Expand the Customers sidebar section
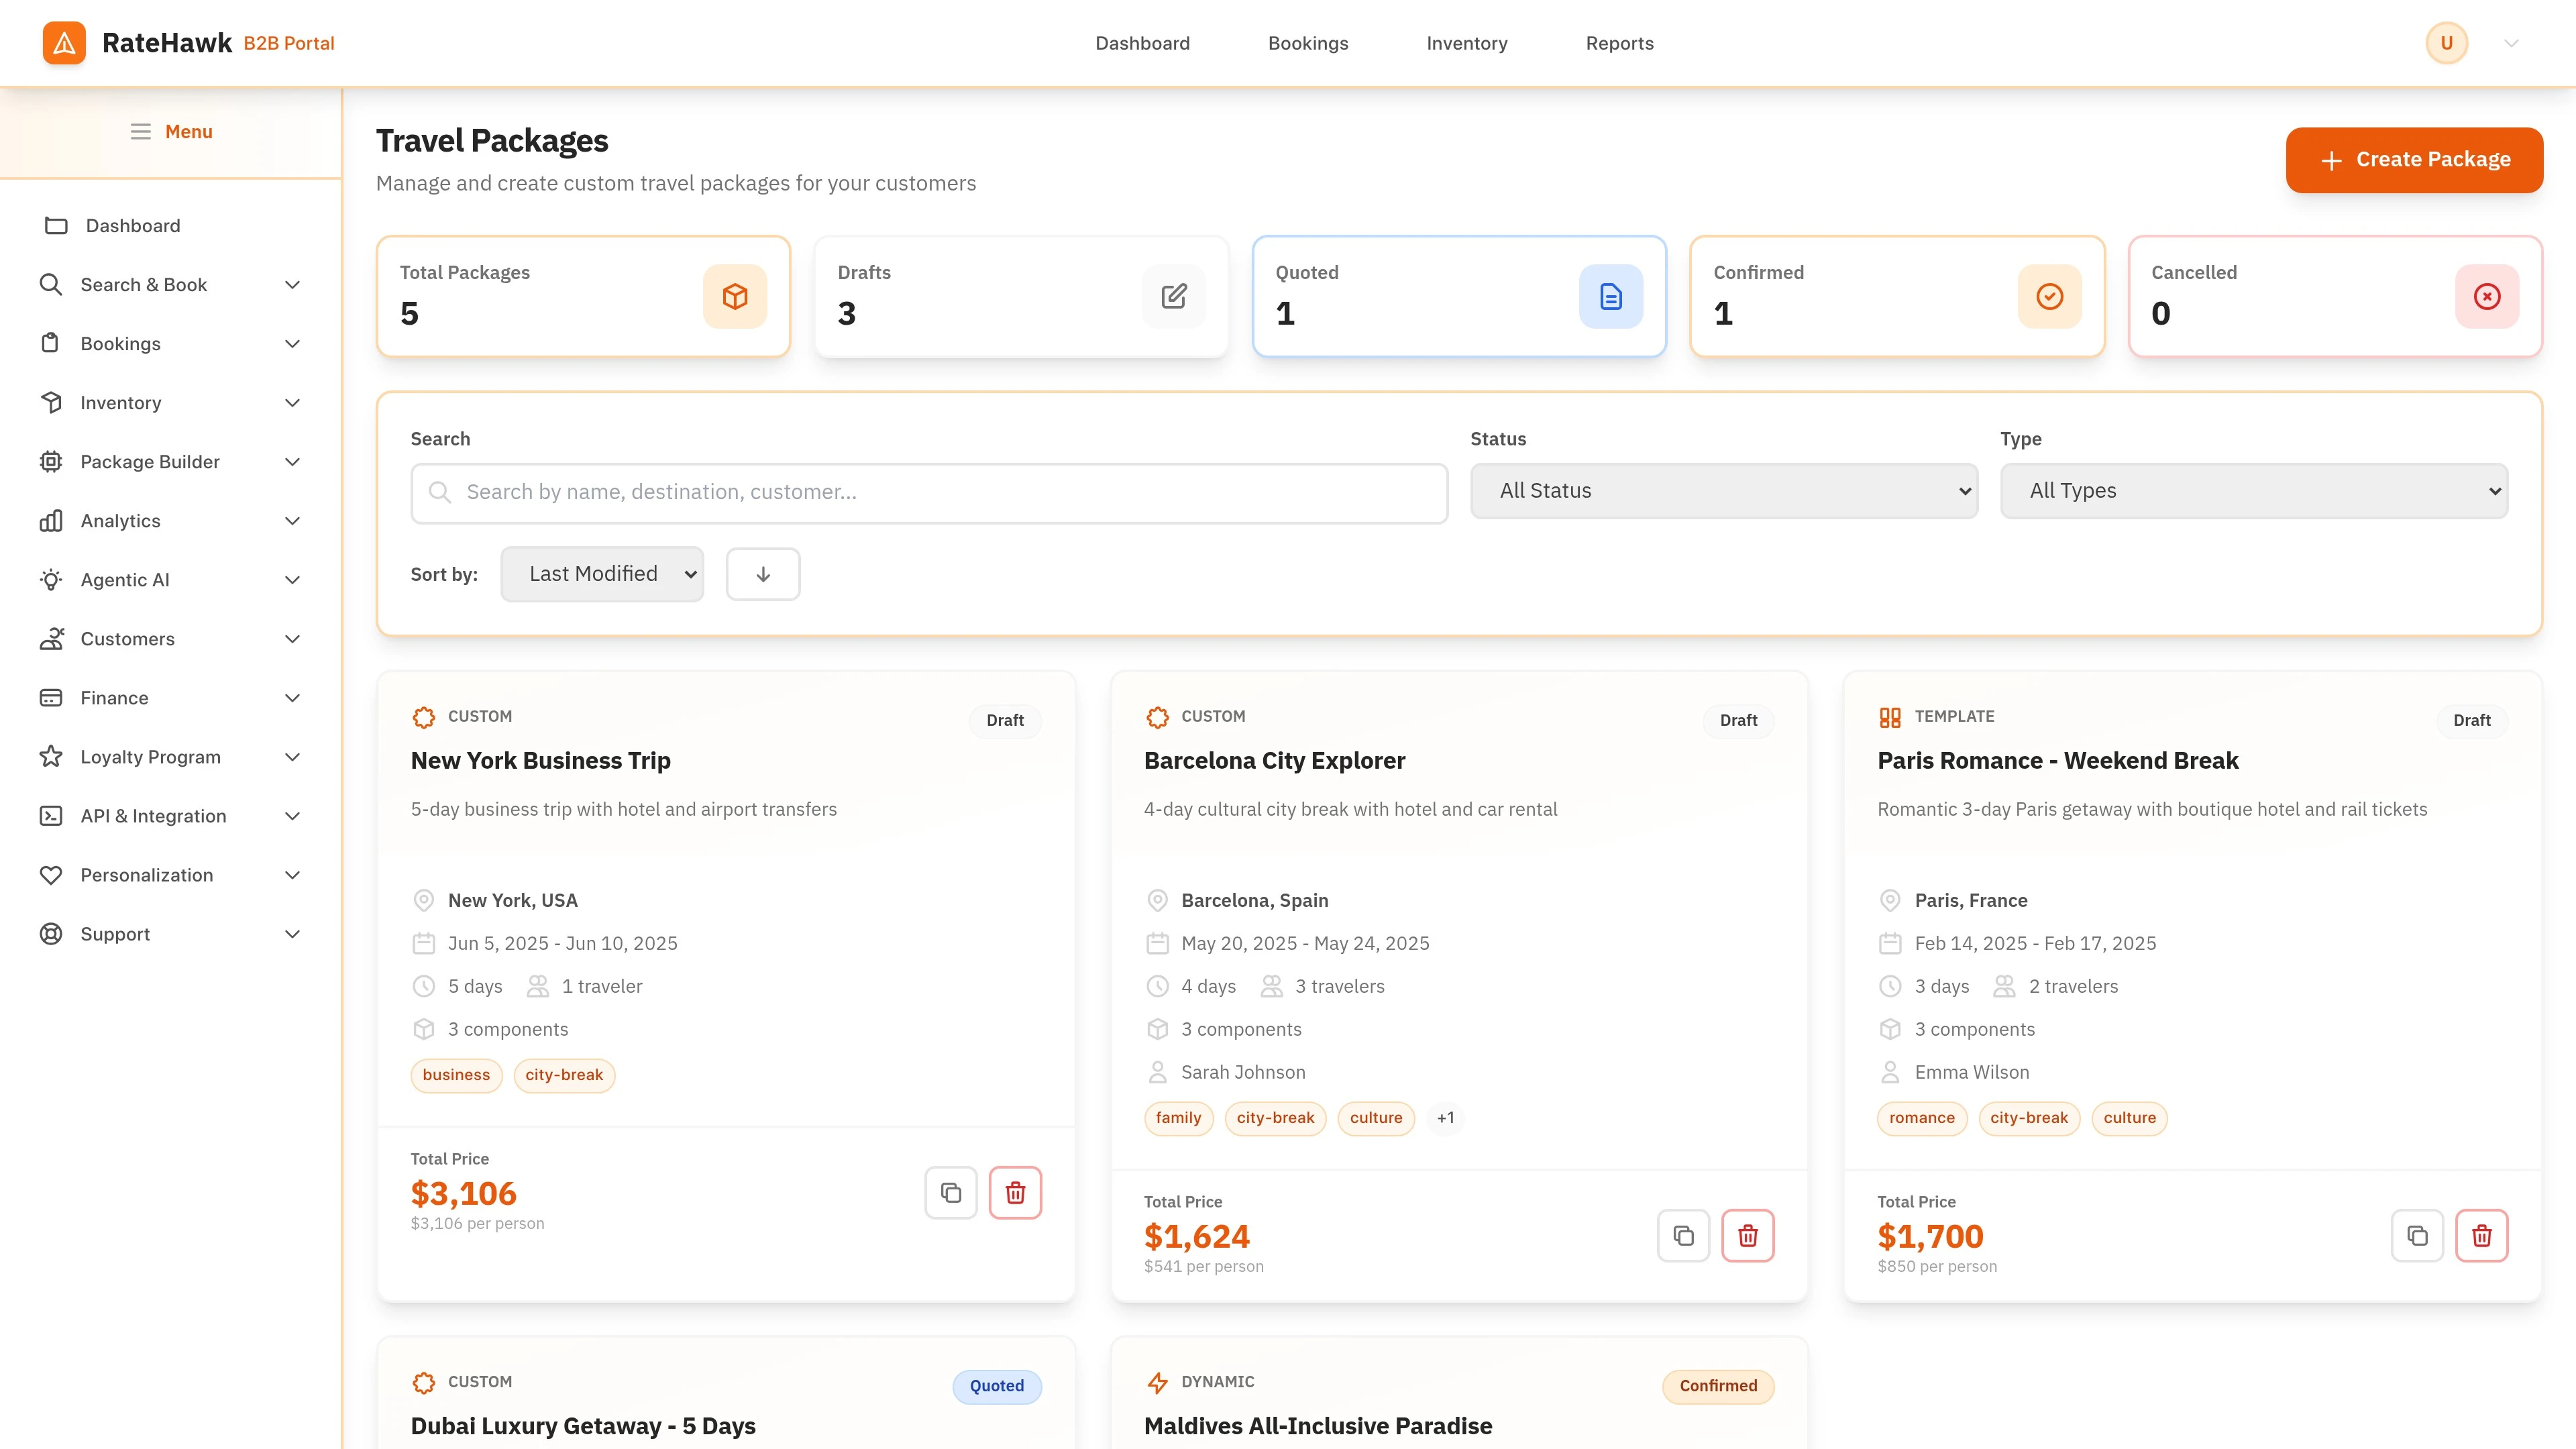 coord(292,638)
